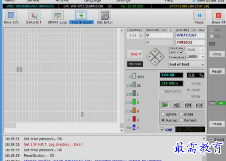
Task: Open the SMART Logs section
Action: click(x=57, y=17)
